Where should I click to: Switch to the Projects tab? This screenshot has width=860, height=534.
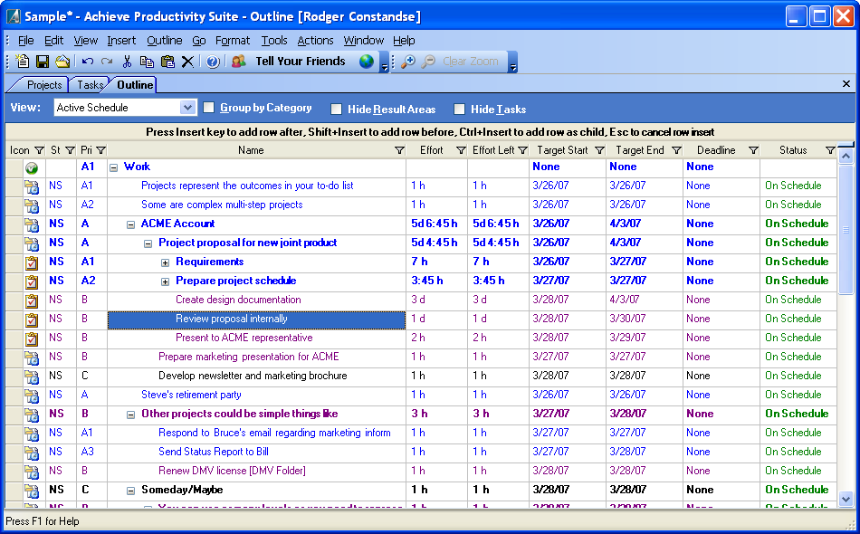click(x=44, y=85)
